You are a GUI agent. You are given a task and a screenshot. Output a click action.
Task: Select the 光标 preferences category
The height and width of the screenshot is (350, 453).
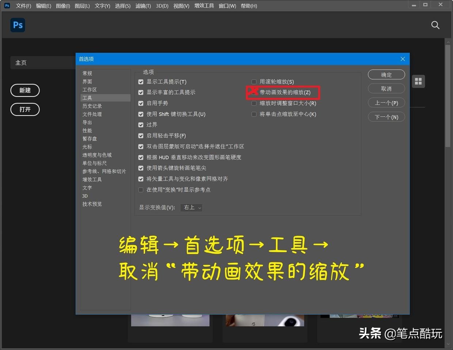click(87, 147)
